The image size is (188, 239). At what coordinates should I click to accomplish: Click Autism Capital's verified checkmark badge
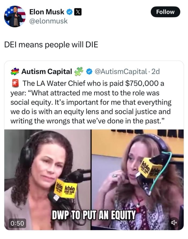89,72
